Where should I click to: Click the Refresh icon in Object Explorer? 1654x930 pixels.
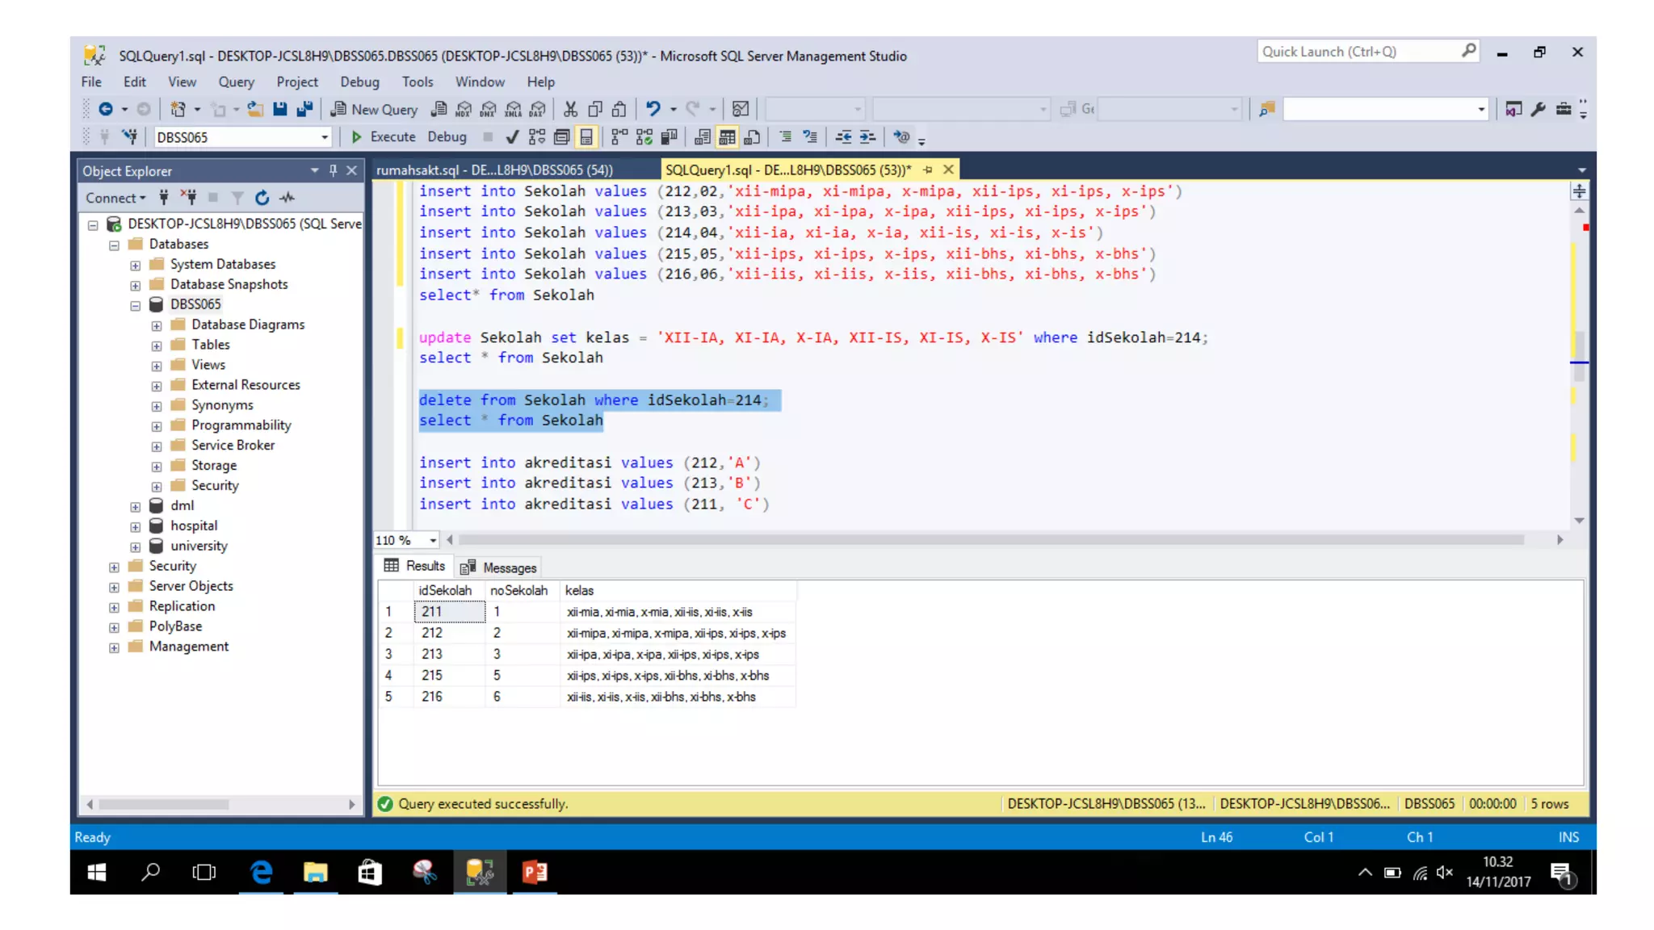pos(262,198)
